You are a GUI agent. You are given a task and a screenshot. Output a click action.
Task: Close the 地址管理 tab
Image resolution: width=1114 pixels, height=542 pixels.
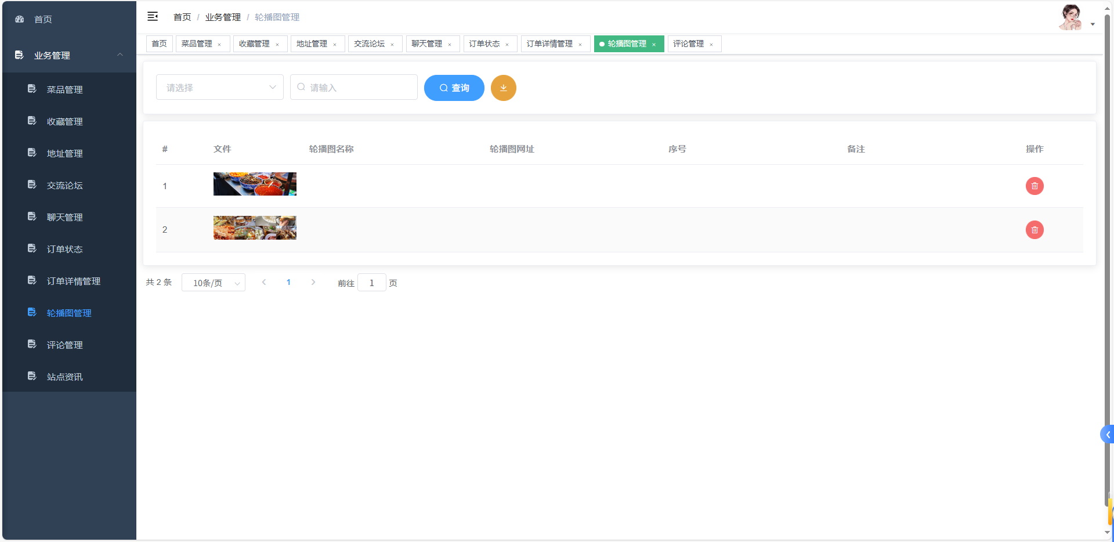pos(334,44)
